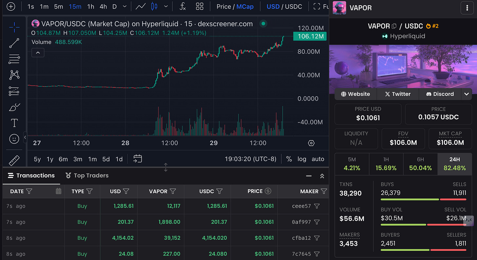Viewport: 477px width, 260px height.
Task: Click the VAPOR token avatar image
Action: click(339, 8)
